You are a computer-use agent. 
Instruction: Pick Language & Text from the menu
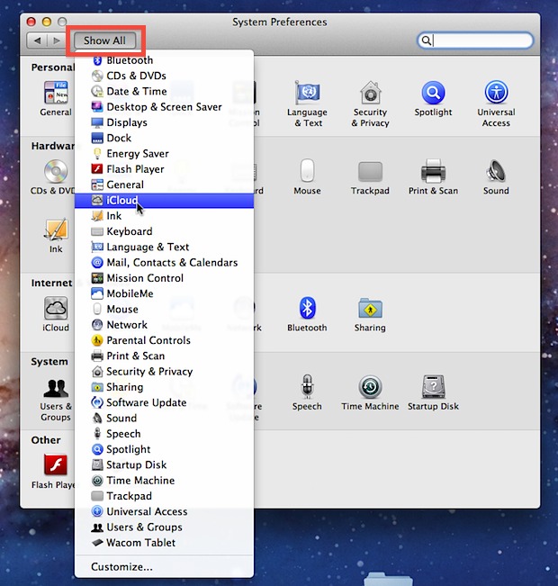click(x=165, y=247)
